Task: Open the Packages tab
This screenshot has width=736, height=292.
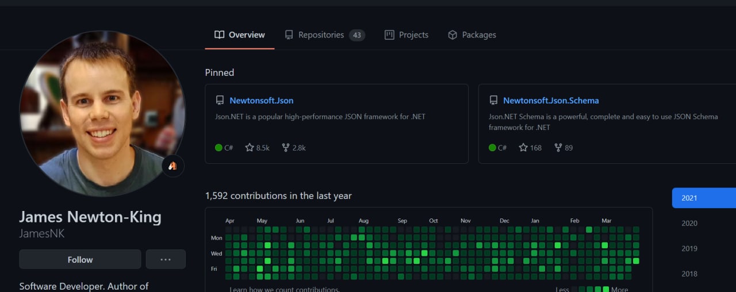Action: click(472, 35)
